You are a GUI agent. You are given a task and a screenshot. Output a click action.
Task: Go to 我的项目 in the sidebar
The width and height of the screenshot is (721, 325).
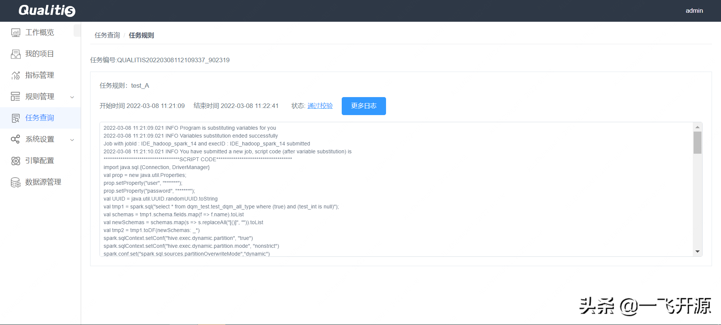tap(40, 54)
